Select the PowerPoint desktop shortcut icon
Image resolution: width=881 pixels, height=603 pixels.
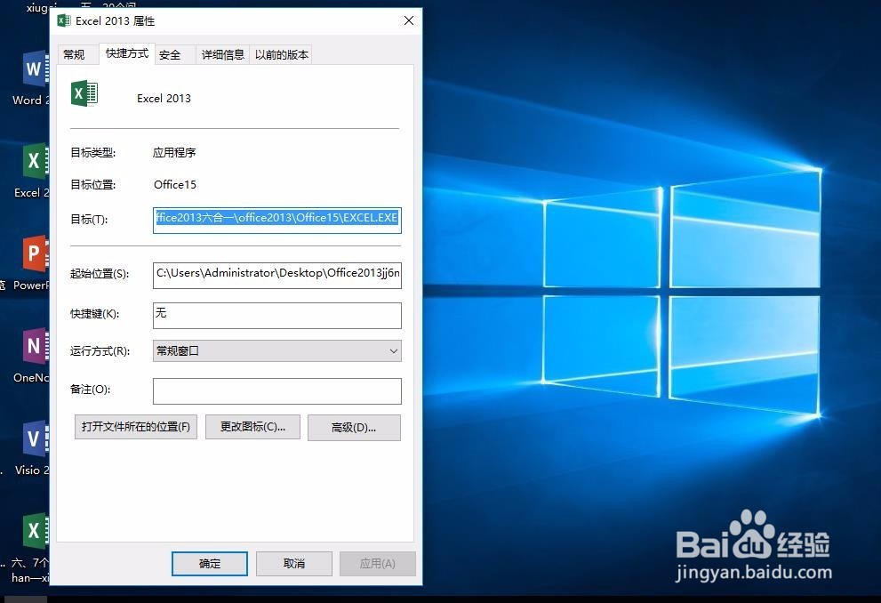(x=36, y=253)
